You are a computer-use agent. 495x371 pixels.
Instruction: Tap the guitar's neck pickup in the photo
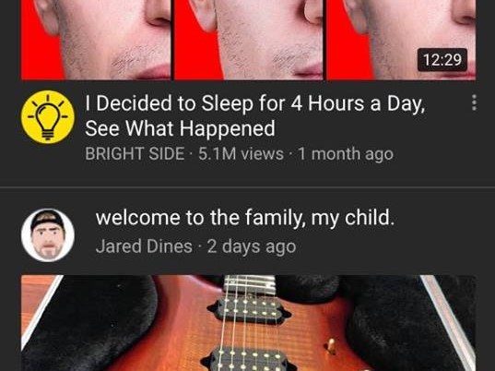250,308
